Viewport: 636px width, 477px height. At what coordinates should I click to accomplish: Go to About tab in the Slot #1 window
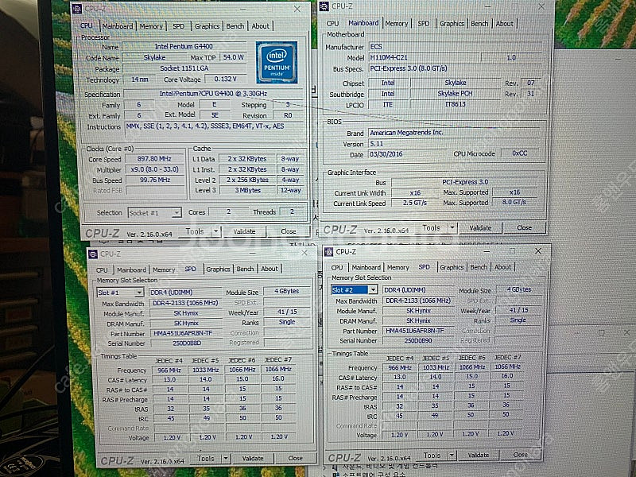click(270, 269)
